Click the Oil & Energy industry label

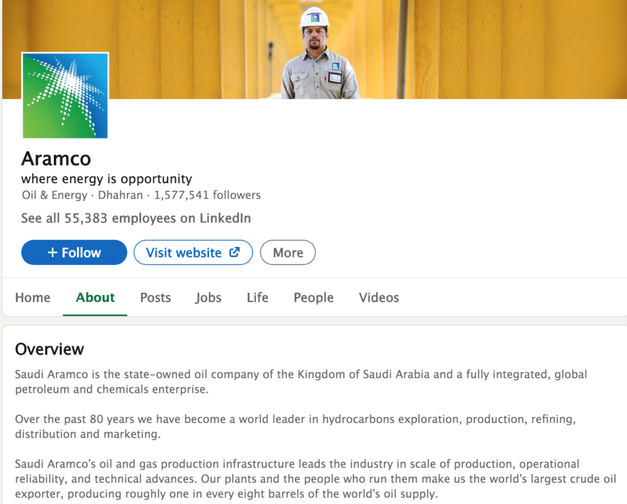(x=54, y=195)
